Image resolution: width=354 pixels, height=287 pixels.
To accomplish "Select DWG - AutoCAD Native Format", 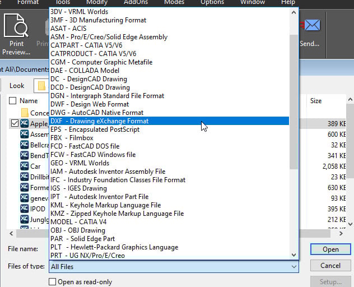I will (x=169, y=113).
